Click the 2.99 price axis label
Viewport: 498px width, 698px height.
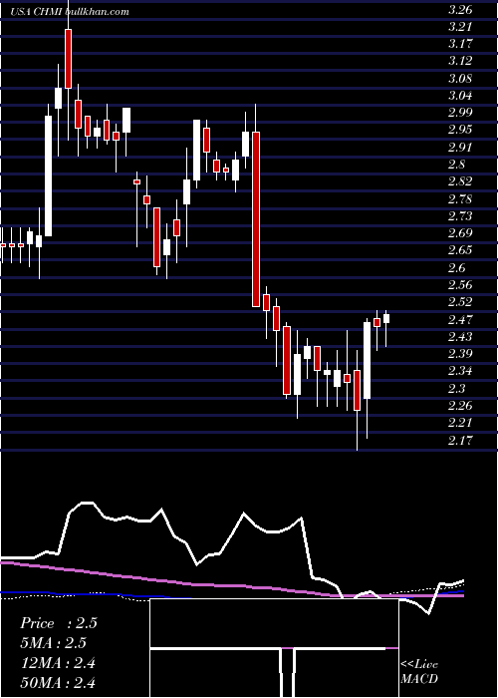tap(460, 113)
